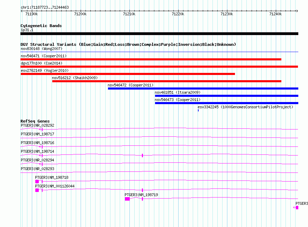
Task: Click the PTGER3|NM_198716 transcript label
Action: tap(37, 143)
